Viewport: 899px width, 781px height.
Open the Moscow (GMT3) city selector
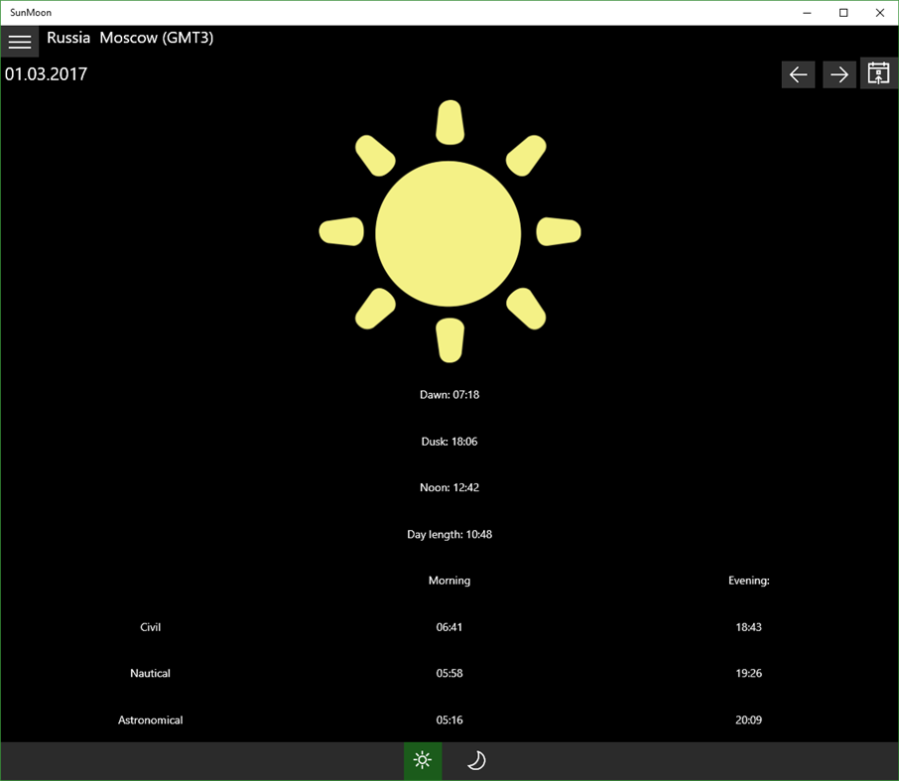click(x=157, y=38)
